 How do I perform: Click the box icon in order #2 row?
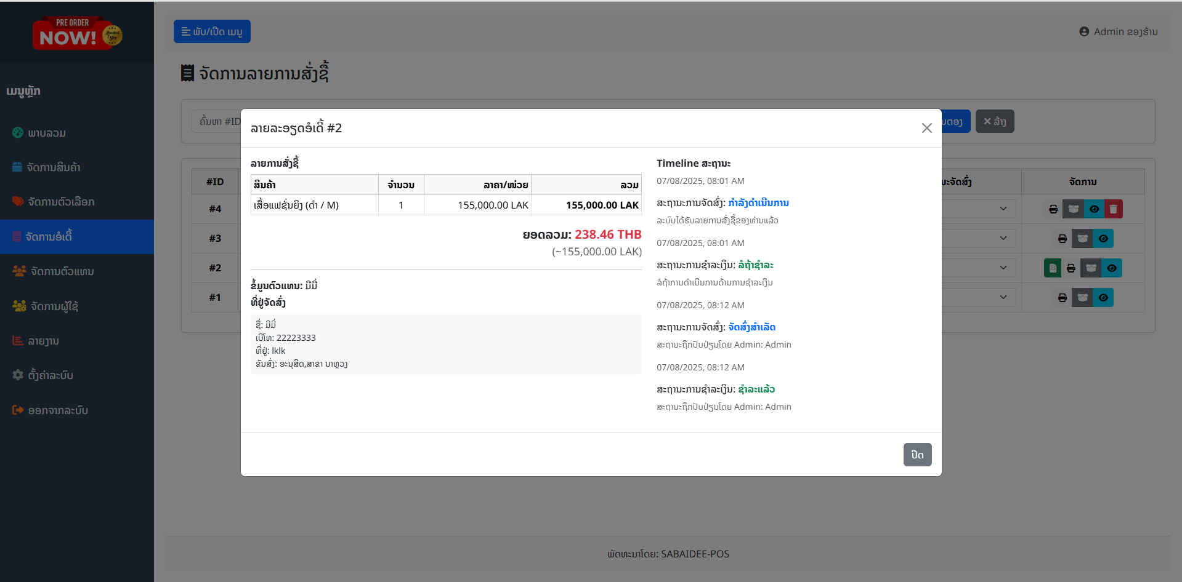coord(1091,268)
